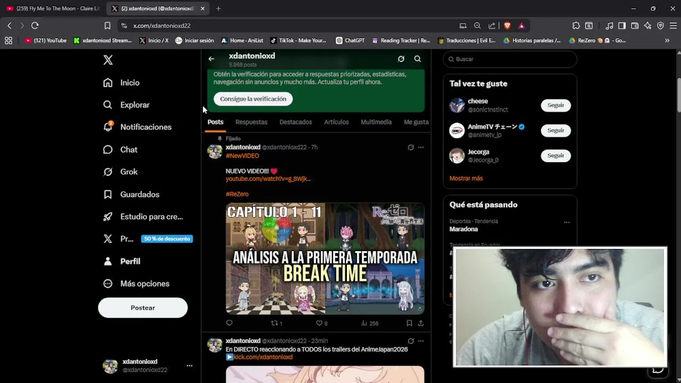This screenshot has width=681, height=383.
Task: Click Grok icon on the AnimeJapan2026 post
Action: (411, 341)
